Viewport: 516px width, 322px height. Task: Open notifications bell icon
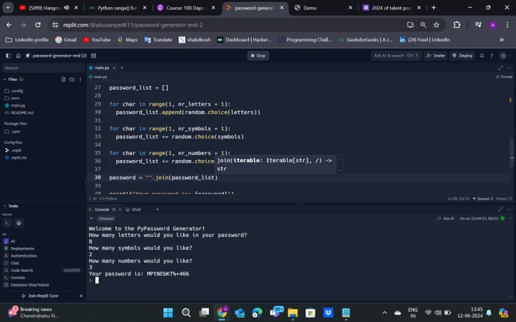481,55
